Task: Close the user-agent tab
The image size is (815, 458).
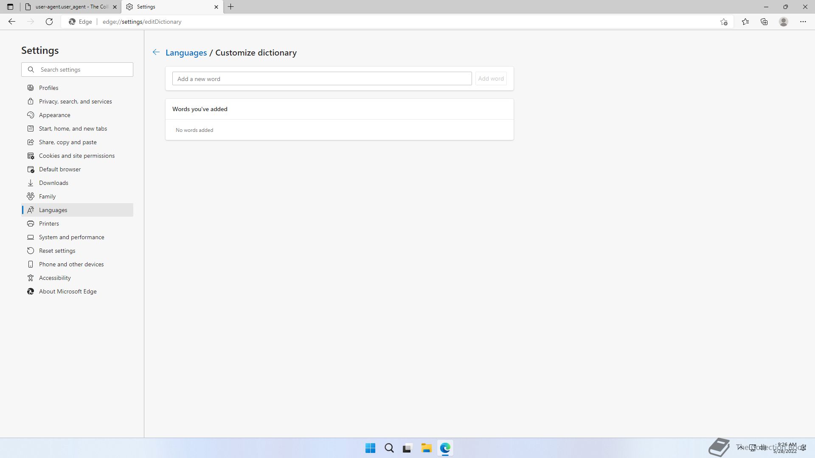Action: [x=115, y=7]
